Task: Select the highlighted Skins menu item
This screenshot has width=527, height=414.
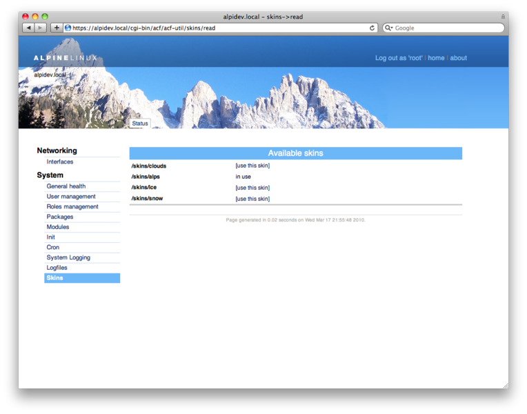Action: [x=82, y=278]
